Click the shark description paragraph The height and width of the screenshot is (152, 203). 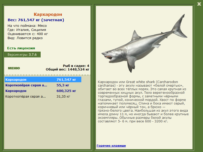143,102
